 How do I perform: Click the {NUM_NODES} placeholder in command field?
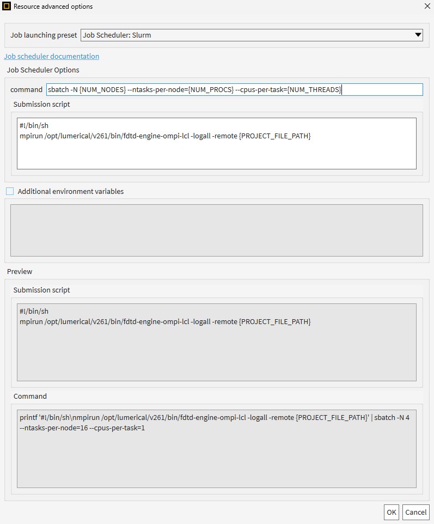pyautogui.click(x=102, y=89)
